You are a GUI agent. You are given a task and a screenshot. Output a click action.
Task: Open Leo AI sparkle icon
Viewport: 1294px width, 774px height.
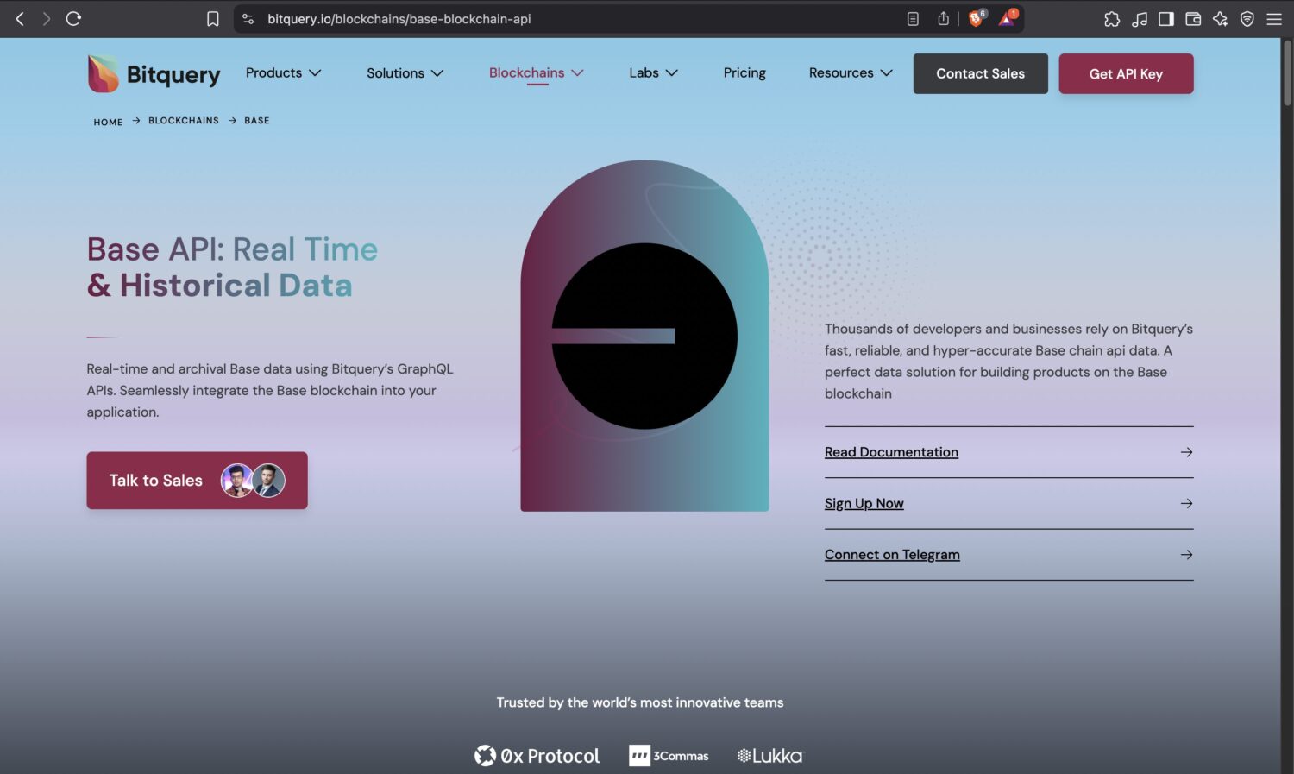tap(1220, 19)
